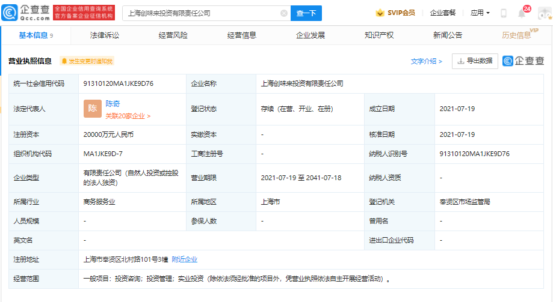Switch to the 法律诉讼 tab
This screenshot has height=302, width=553.
(105, 35)
